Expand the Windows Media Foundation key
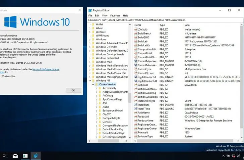 tap(90, 69)
